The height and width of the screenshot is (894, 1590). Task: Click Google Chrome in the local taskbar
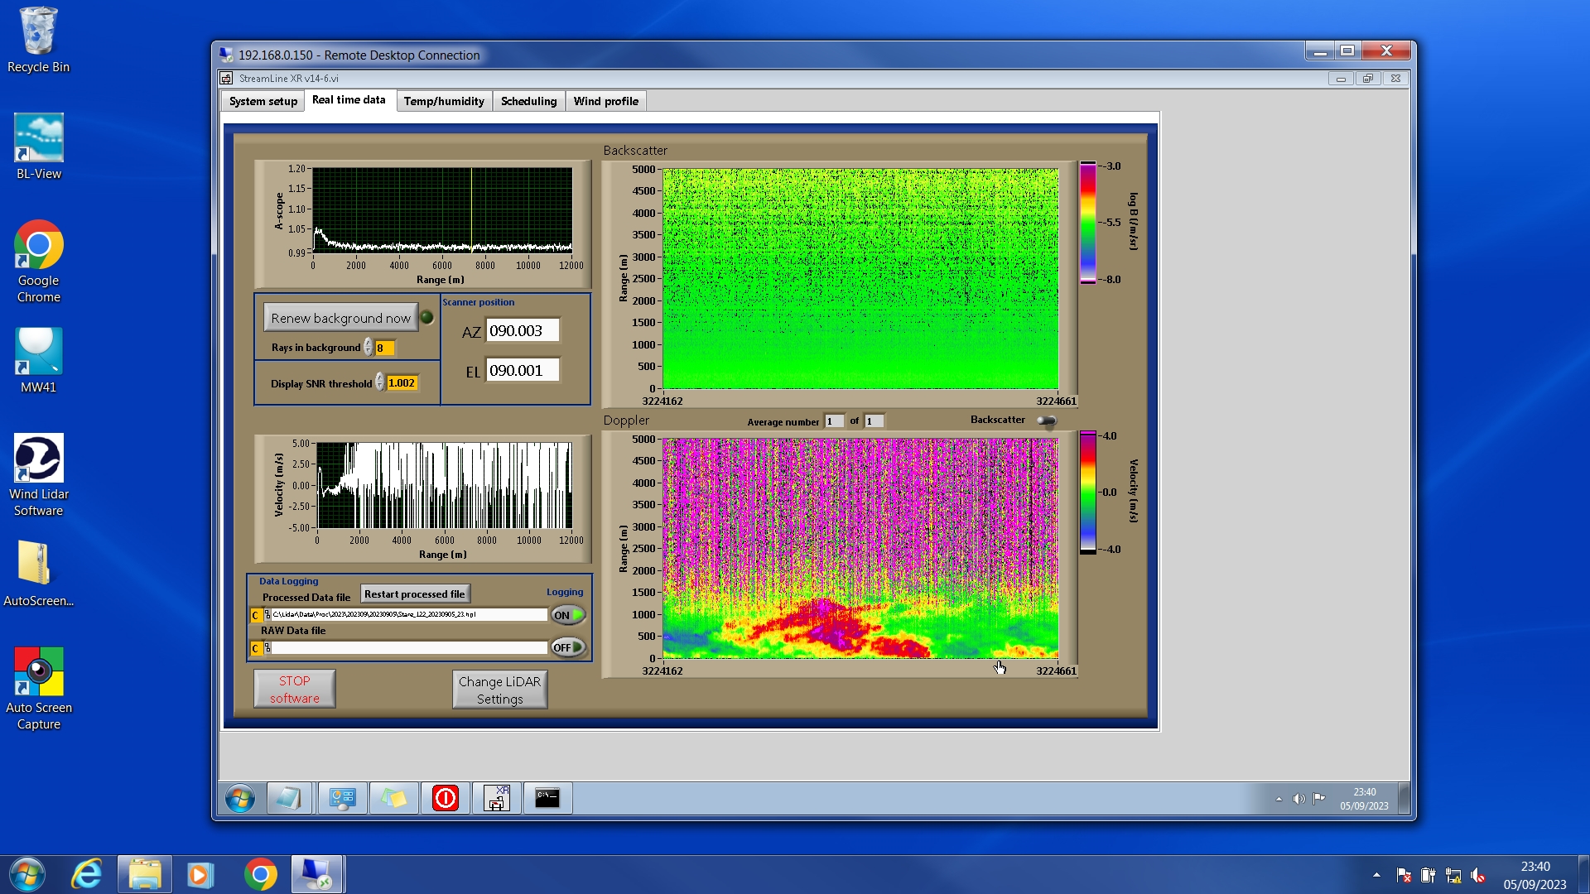[x=260, y=874]
